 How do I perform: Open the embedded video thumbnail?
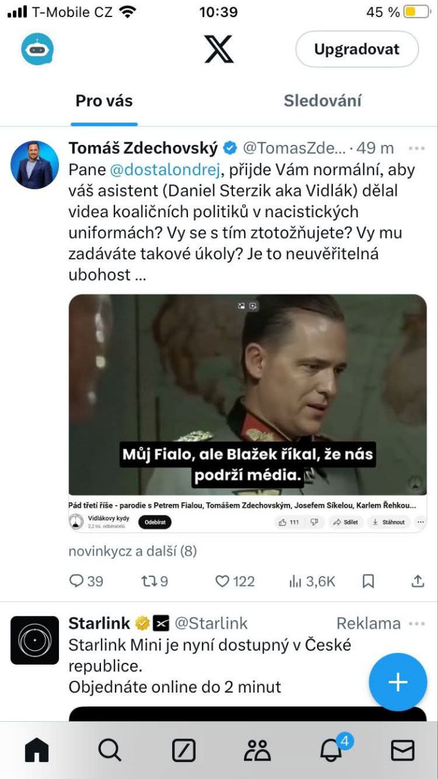[247, 394]
